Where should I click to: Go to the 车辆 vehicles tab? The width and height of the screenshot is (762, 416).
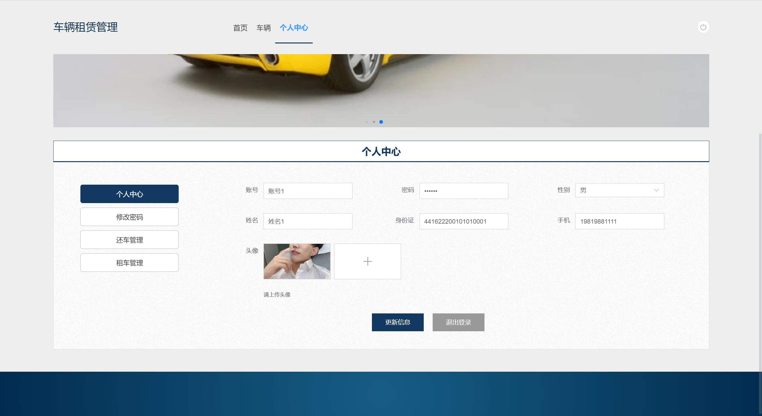[x=264, y=28]
